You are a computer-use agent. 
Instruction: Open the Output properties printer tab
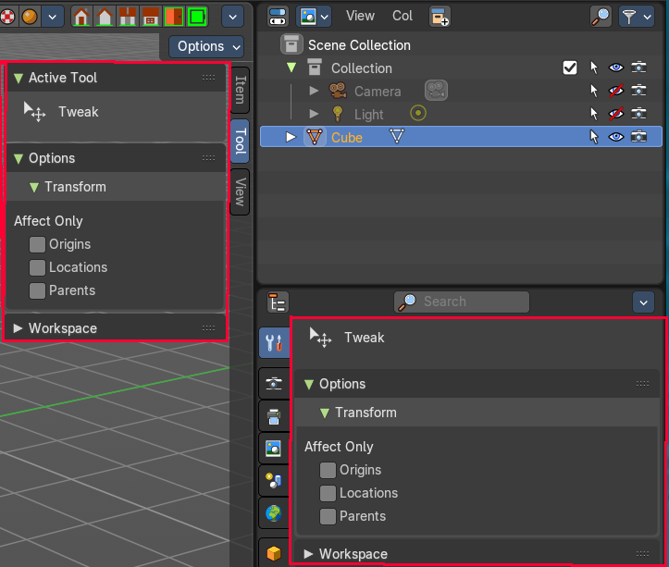point(274,416)
